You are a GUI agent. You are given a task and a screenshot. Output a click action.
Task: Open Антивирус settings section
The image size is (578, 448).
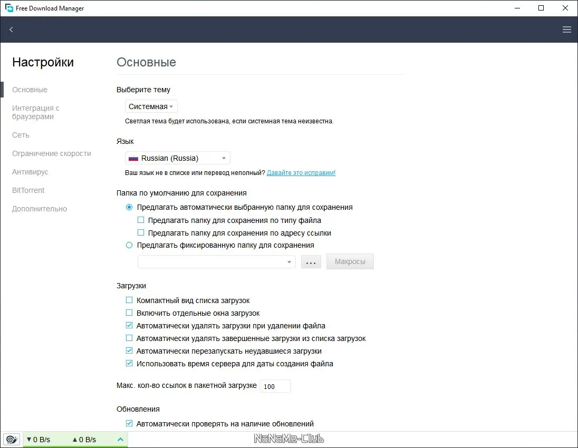pyautogui.click(x=30, y=172)
